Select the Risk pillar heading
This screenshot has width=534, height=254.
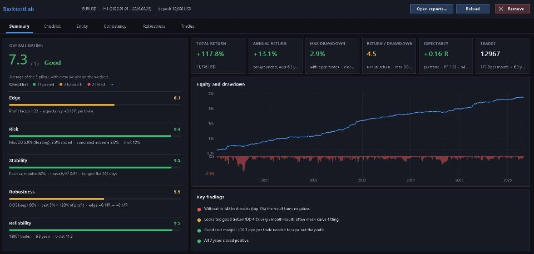(x=13, y=129)
